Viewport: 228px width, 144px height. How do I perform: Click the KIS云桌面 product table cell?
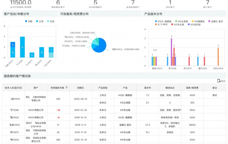125,103
